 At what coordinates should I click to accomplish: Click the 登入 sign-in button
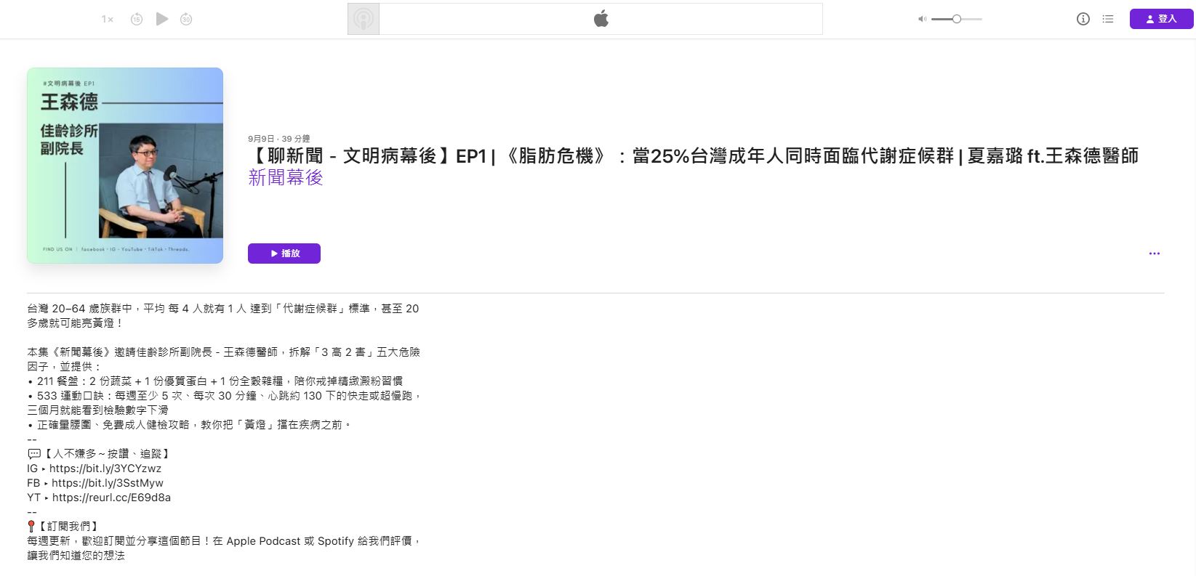tap(1161, 19)
